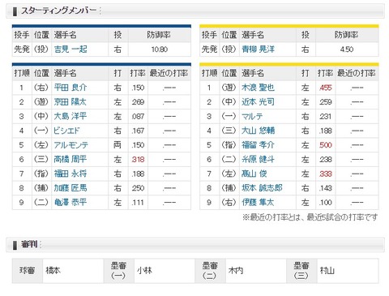
Task: Select the 塁審（三） label cell
Action: tap(301, 271)
